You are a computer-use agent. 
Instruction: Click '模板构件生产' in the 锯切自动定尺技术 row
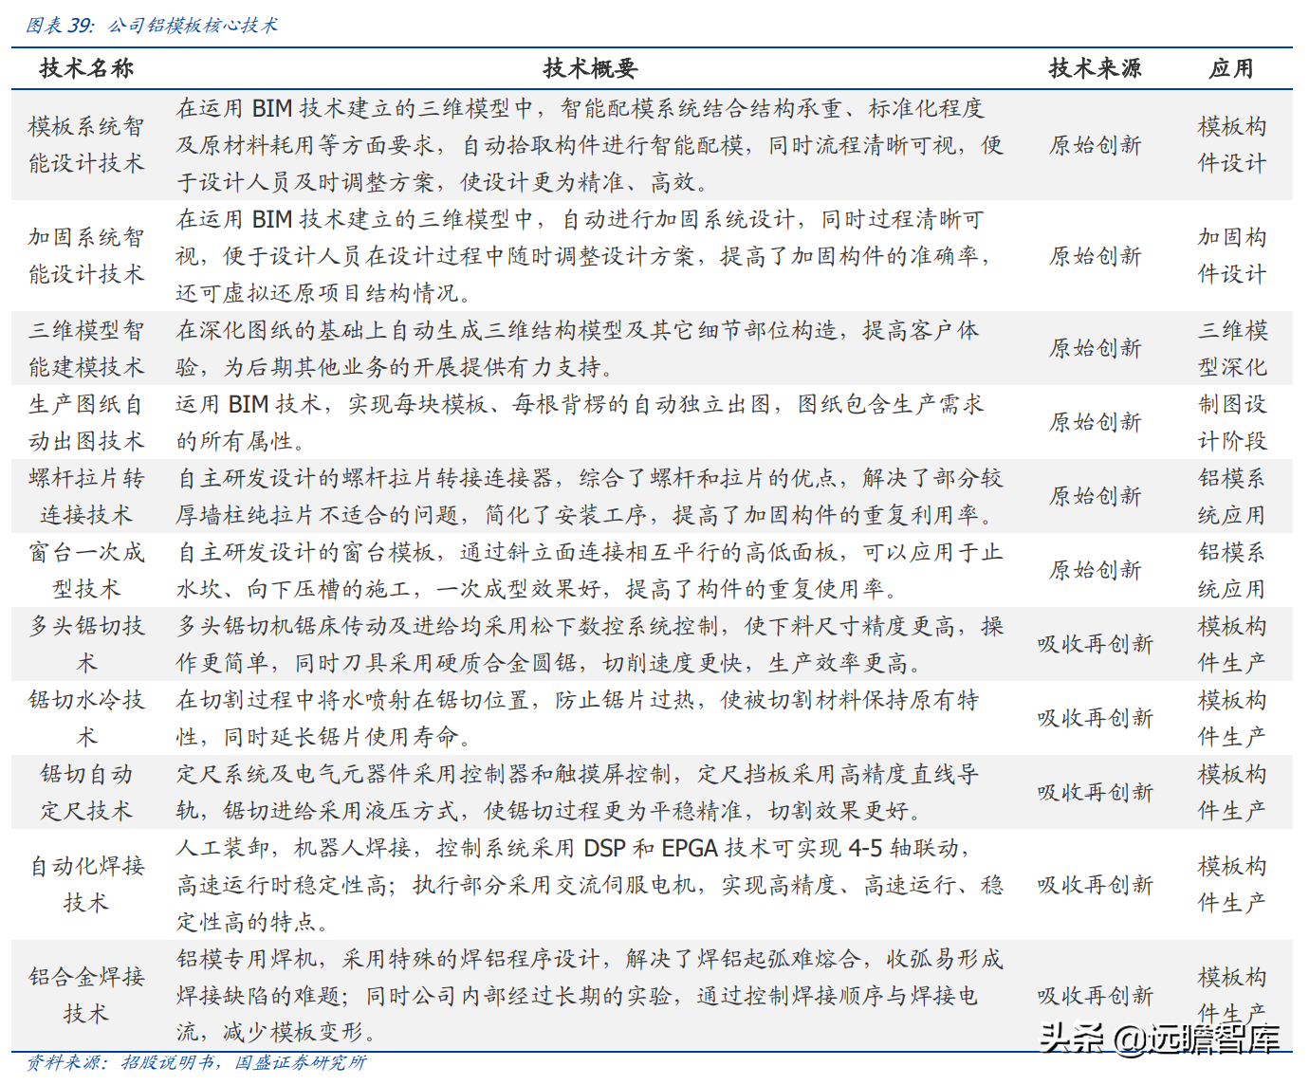(x=1231, y=792)
